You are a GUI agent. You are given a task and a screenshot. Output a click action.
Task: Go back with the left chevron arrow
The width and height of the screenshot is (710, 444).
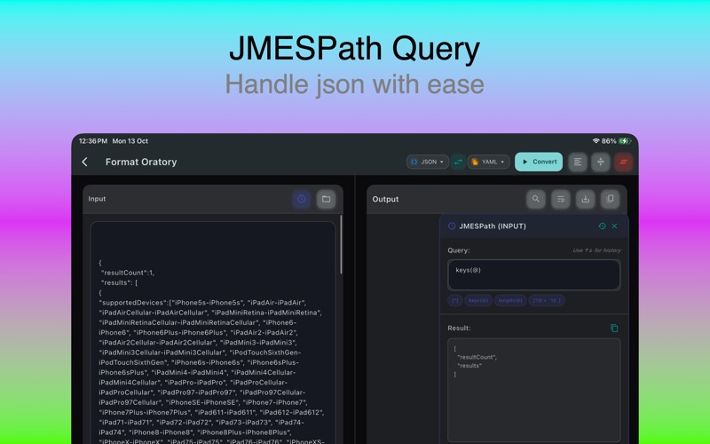(x=84, y=162)
